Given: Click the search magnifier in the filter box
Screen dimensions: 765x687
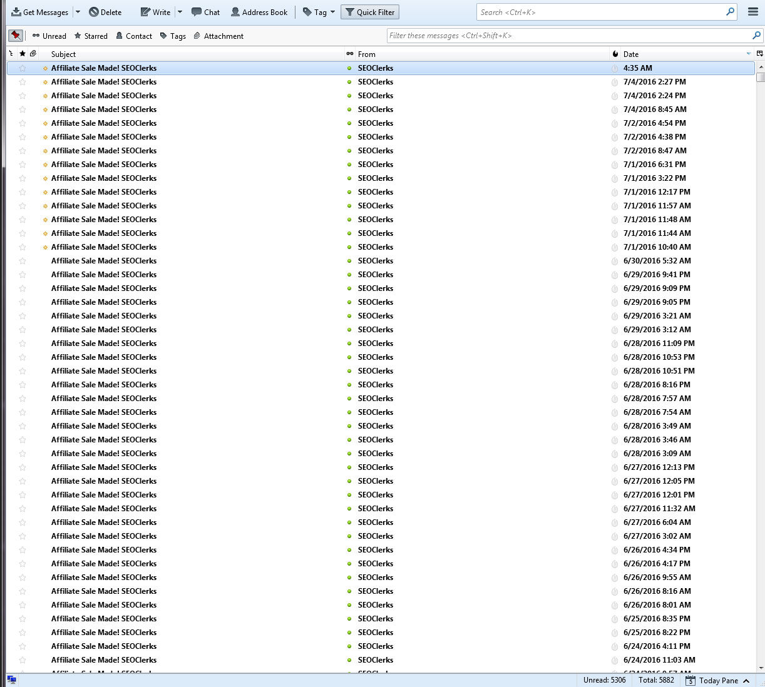Looking at the screenshot, I should click(756, 36).
